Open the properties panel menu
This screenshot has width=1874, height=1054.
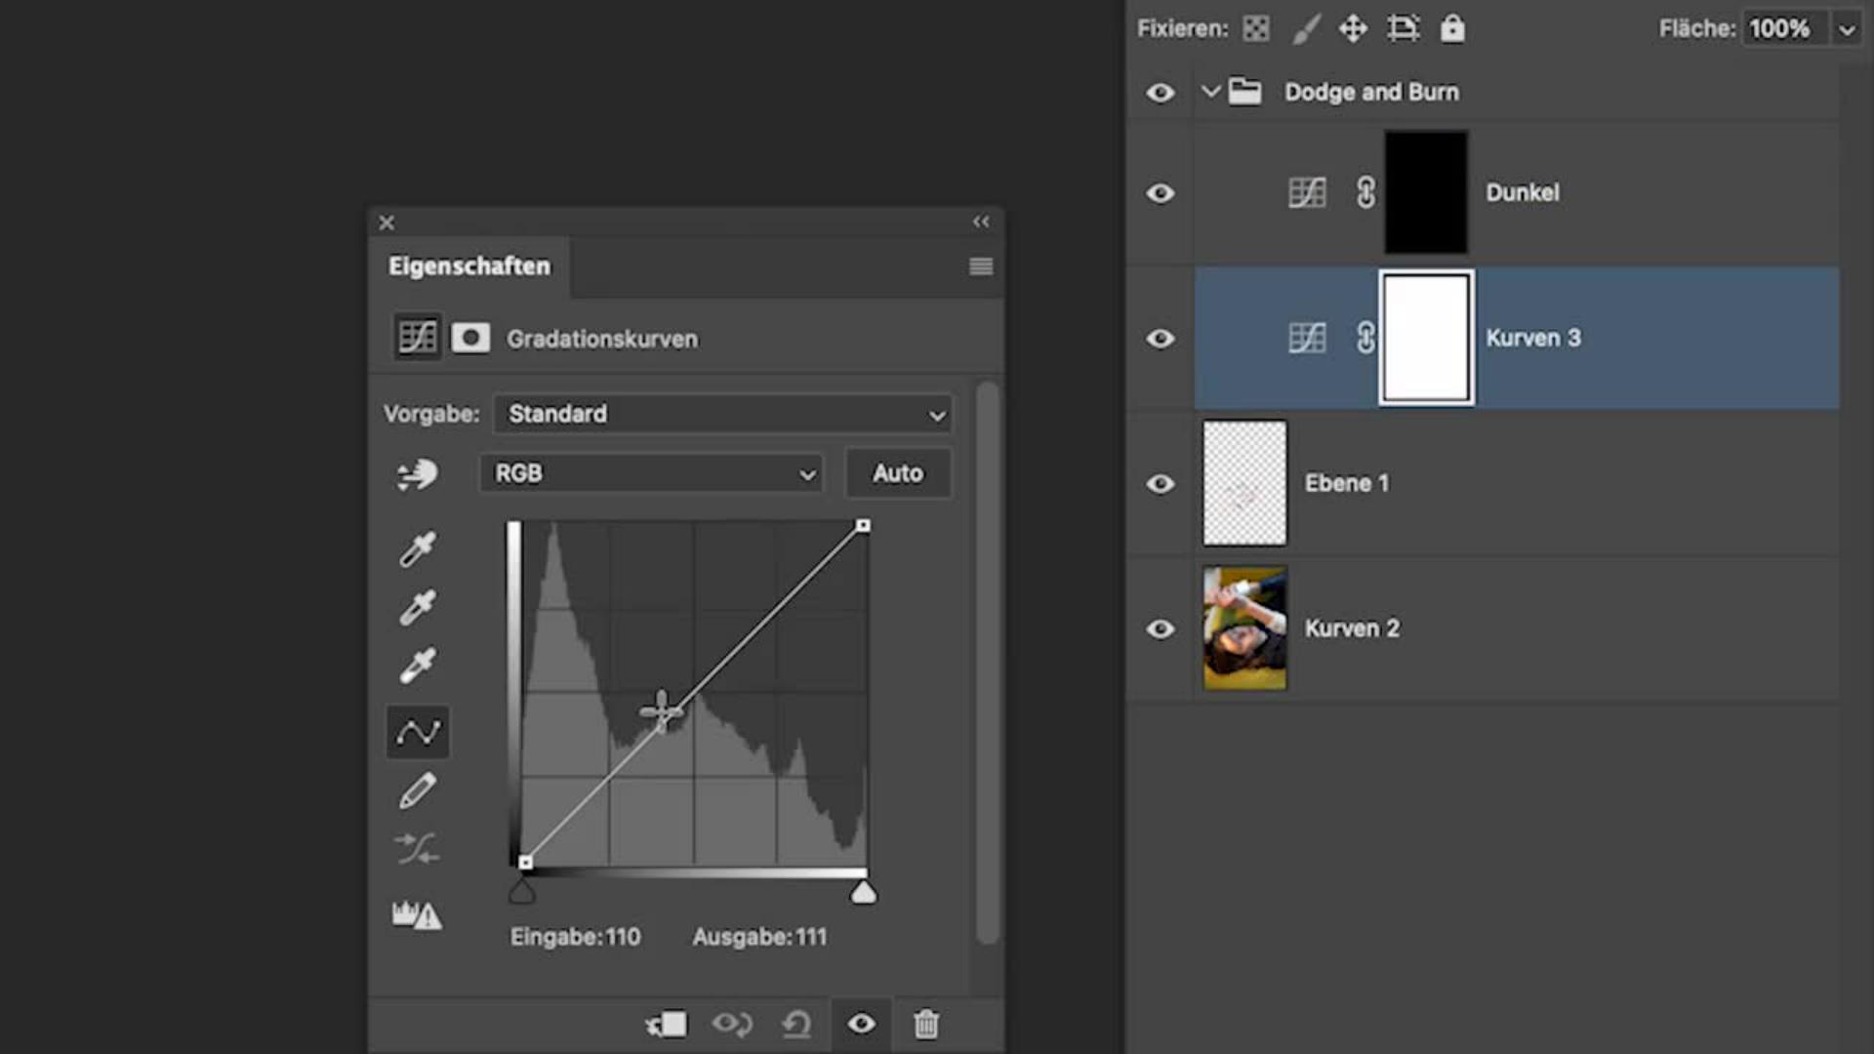click(x=981, y=266)
